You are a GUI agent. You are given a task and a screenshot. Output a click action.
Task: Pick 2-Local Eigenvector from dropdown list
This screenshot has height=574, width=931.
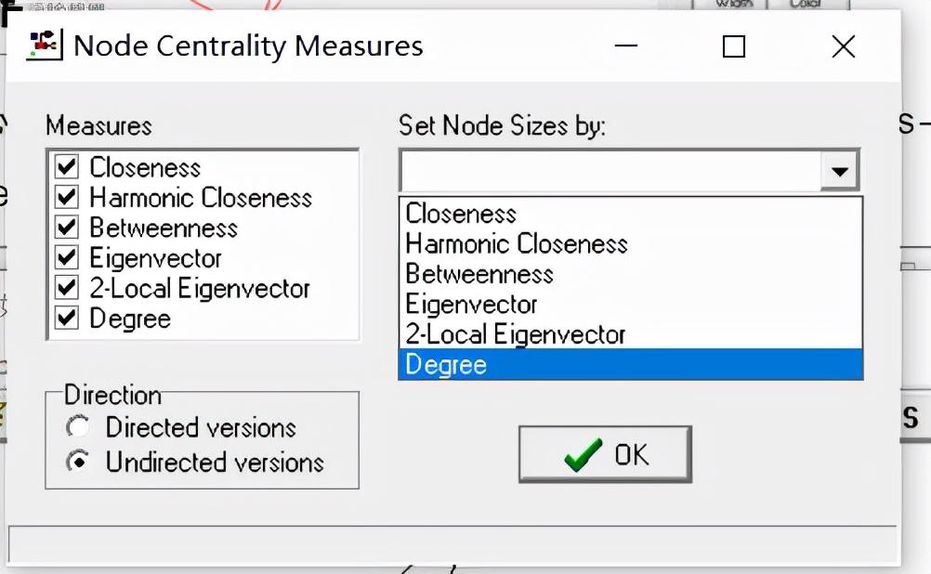click(516, 334)
